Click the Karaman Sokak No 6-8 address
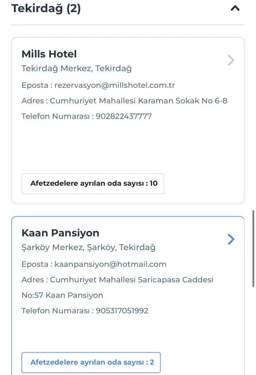 point(138,101)
